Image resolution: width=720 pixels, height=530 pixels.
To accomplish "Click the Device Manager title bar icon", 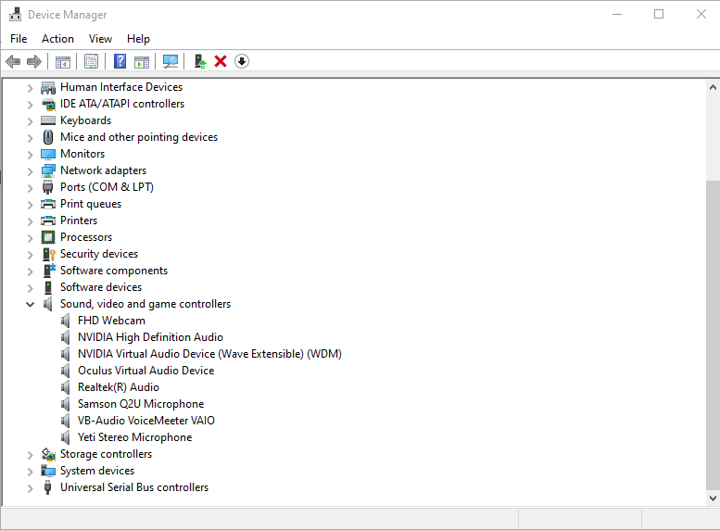I will tap(15, 14).
